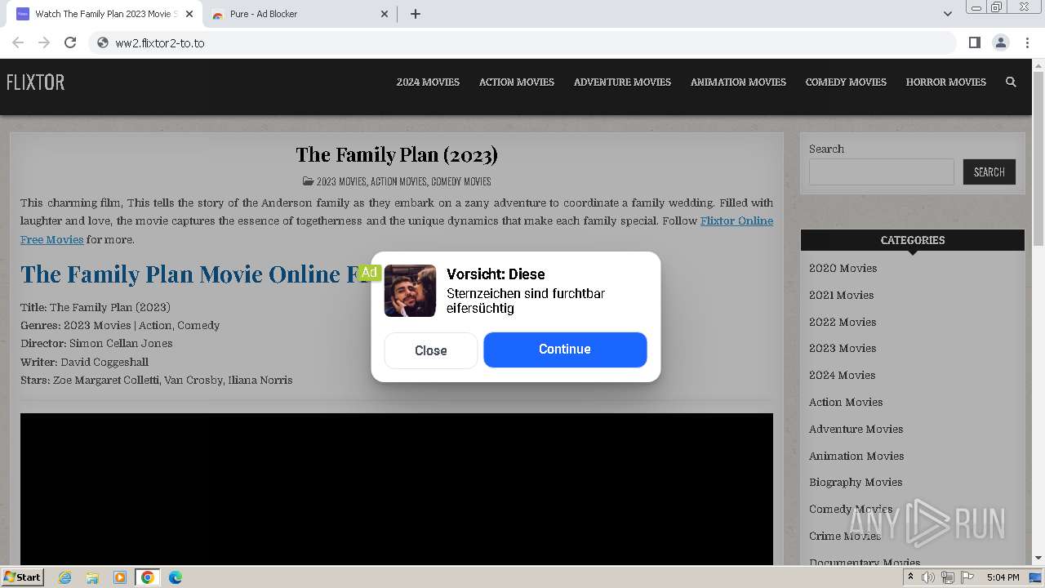The width and height of the screenshot is (1045, 588).
Task: Click the browser back arrow
Action: click(x=18, y=42)
